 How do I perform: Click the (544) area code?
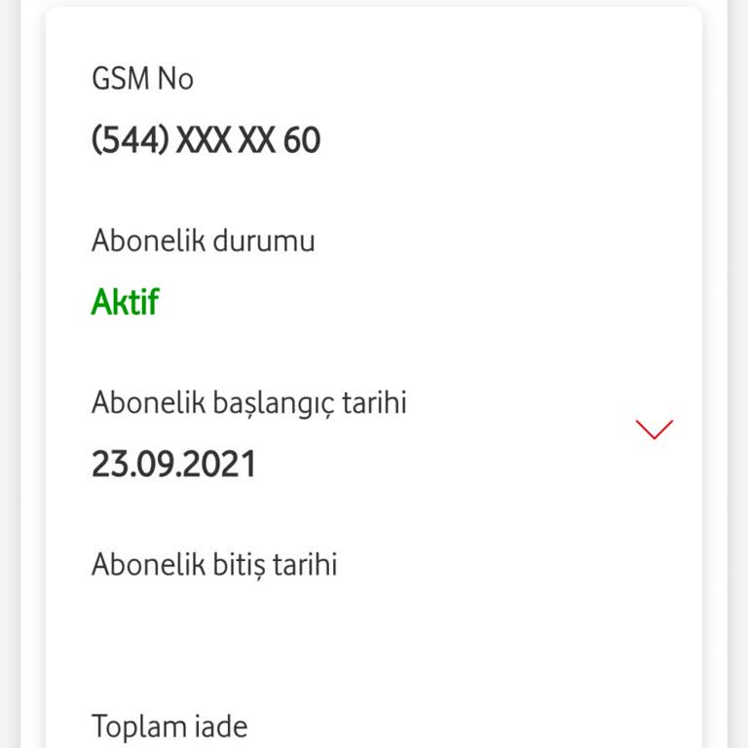pyautogui.click(x=131, y=140)
